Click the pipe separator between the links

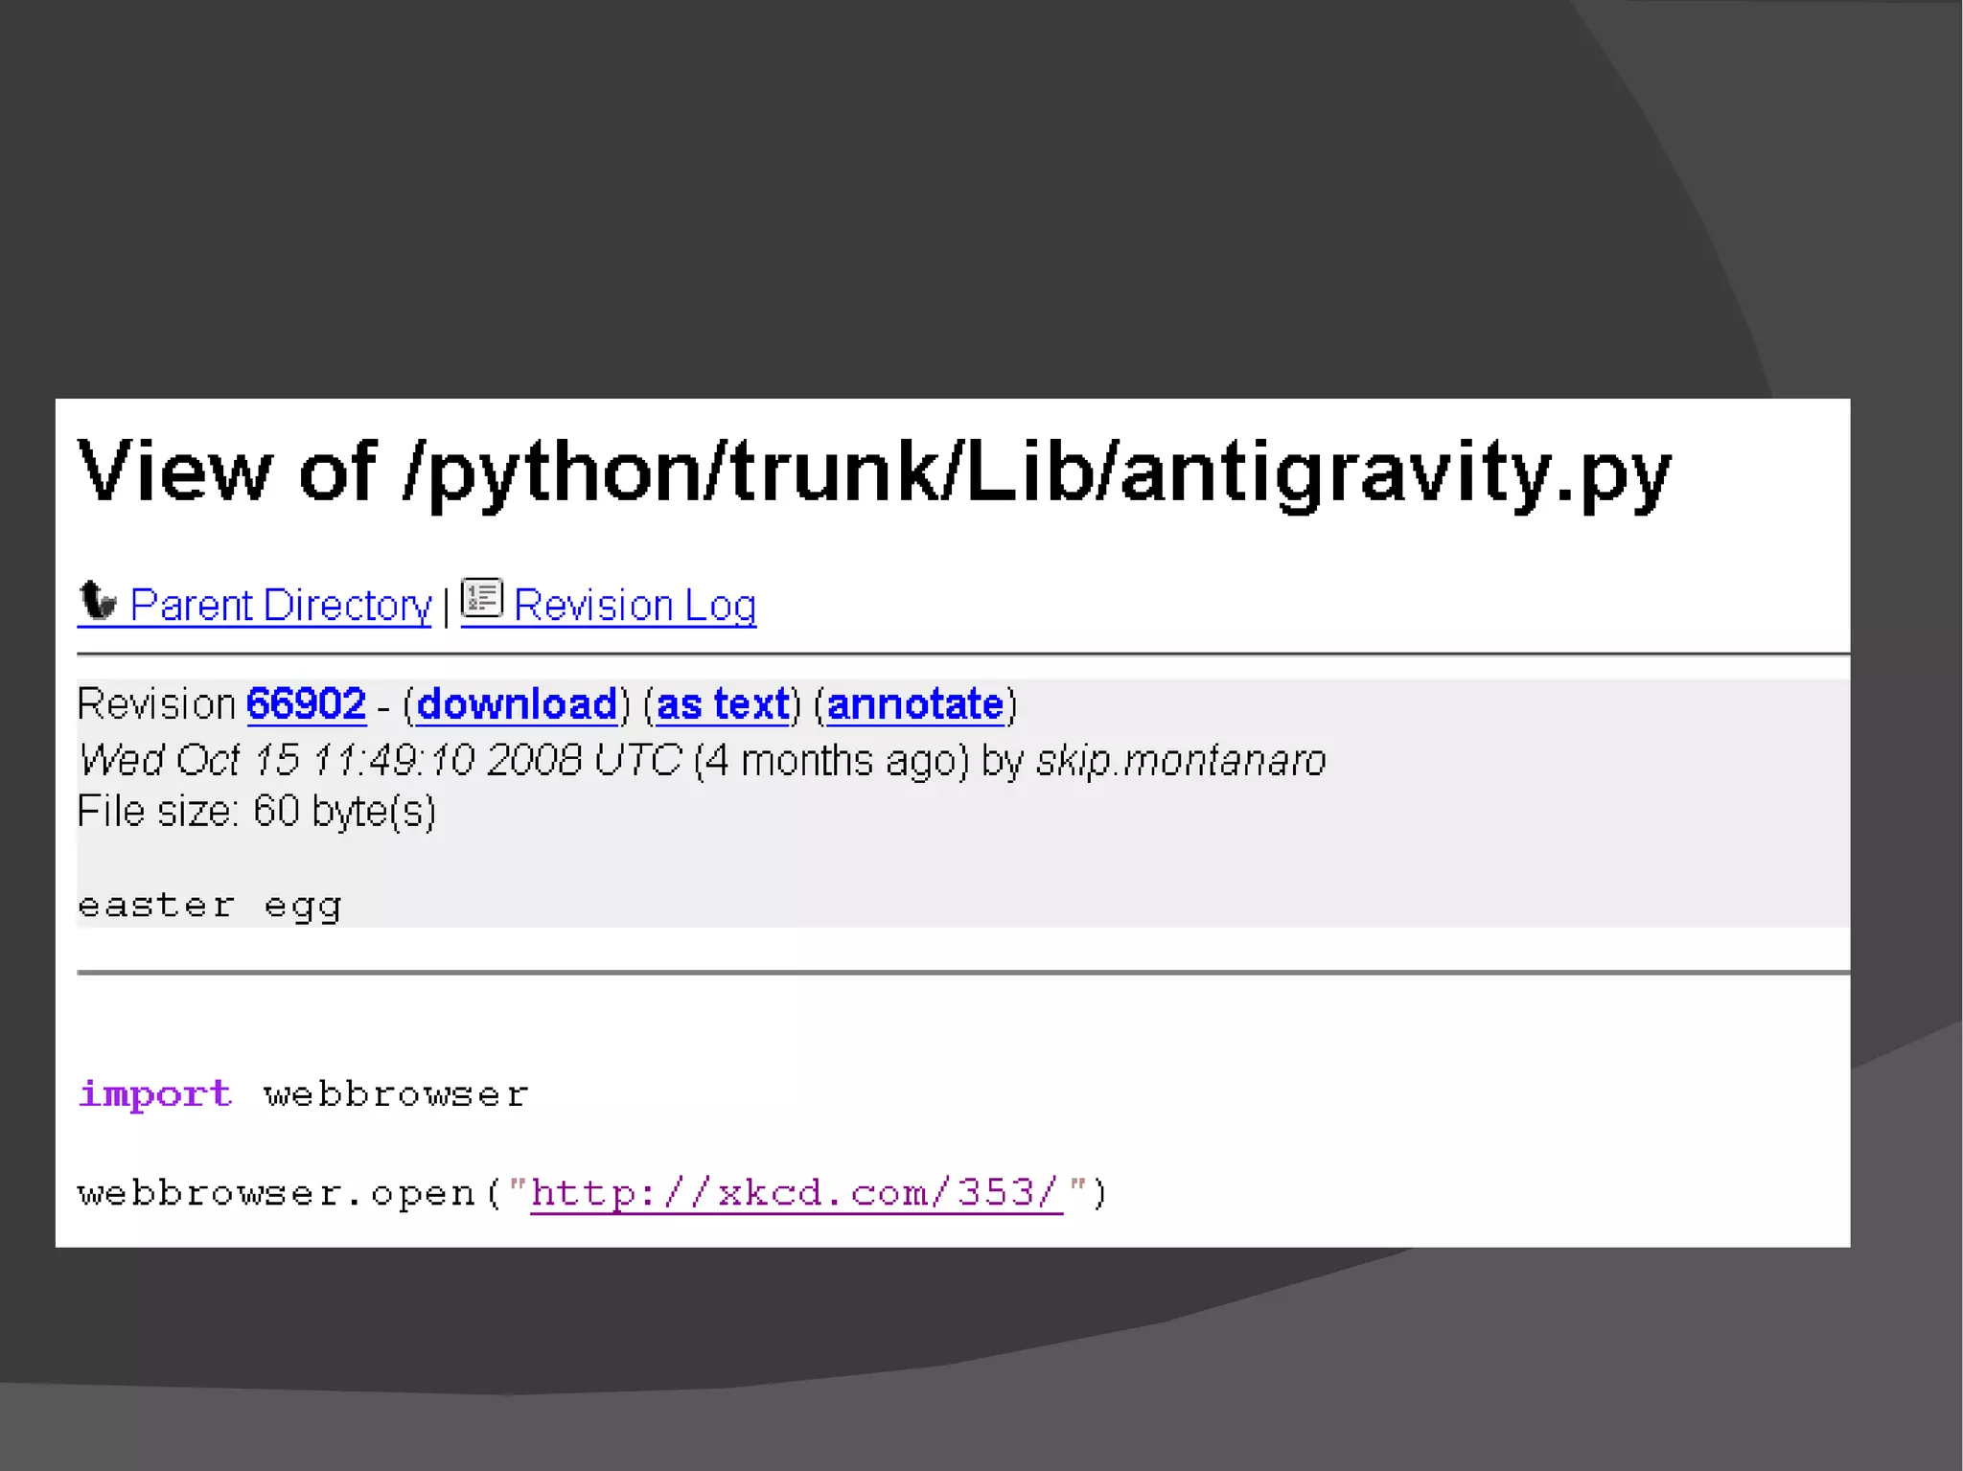[446, 608]
